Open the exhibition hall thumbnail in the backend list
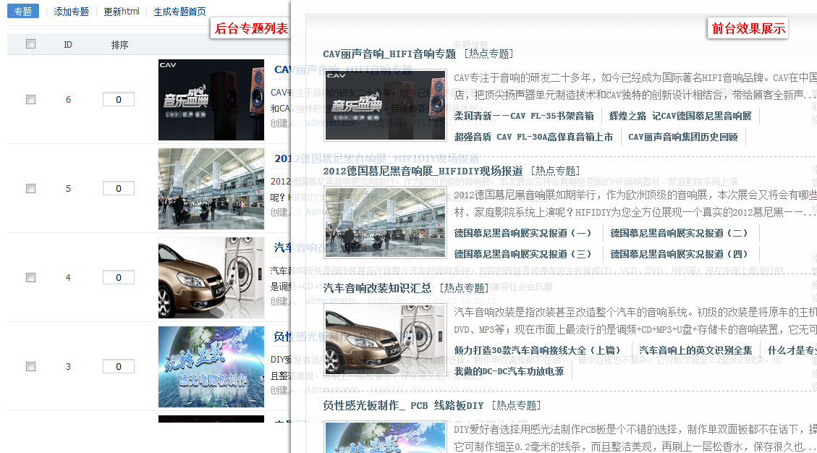 click(211, 189)
